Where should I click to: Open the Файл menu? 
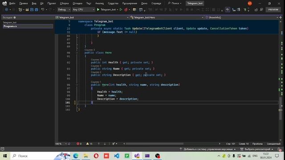[x=12, y=3]
